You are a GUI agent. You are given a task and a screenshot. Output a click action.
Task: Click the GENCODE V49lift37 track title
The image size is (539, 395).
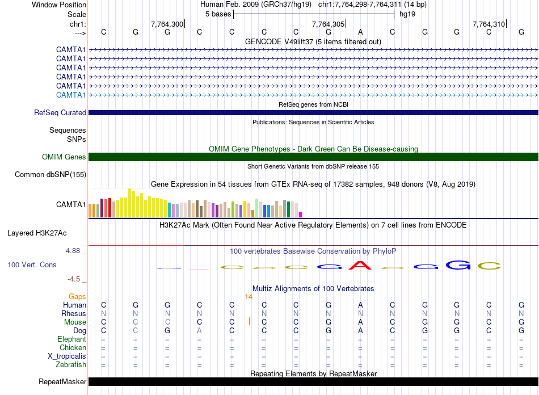coord(313,41)
